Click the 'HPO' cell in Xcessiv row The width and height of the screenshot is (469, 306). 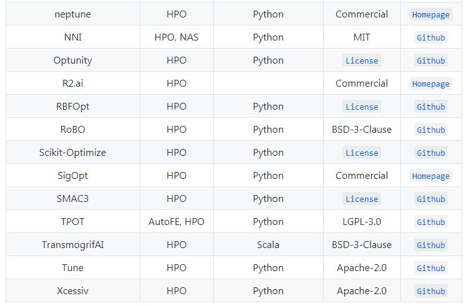point(176,290)
